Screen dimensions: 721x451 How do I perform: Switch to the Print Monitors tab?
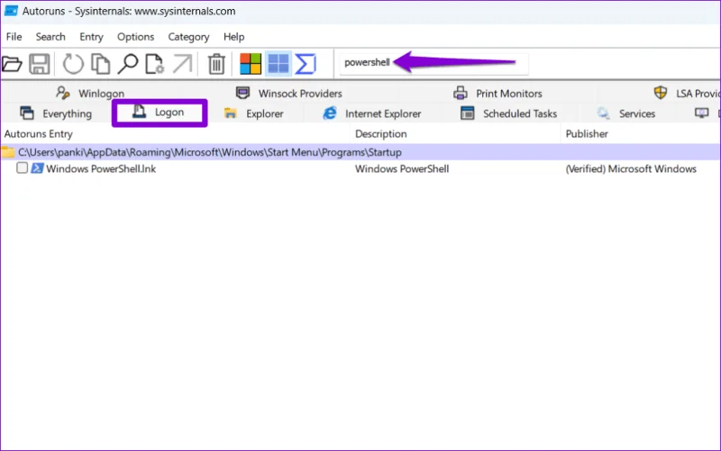coord(497,94)
